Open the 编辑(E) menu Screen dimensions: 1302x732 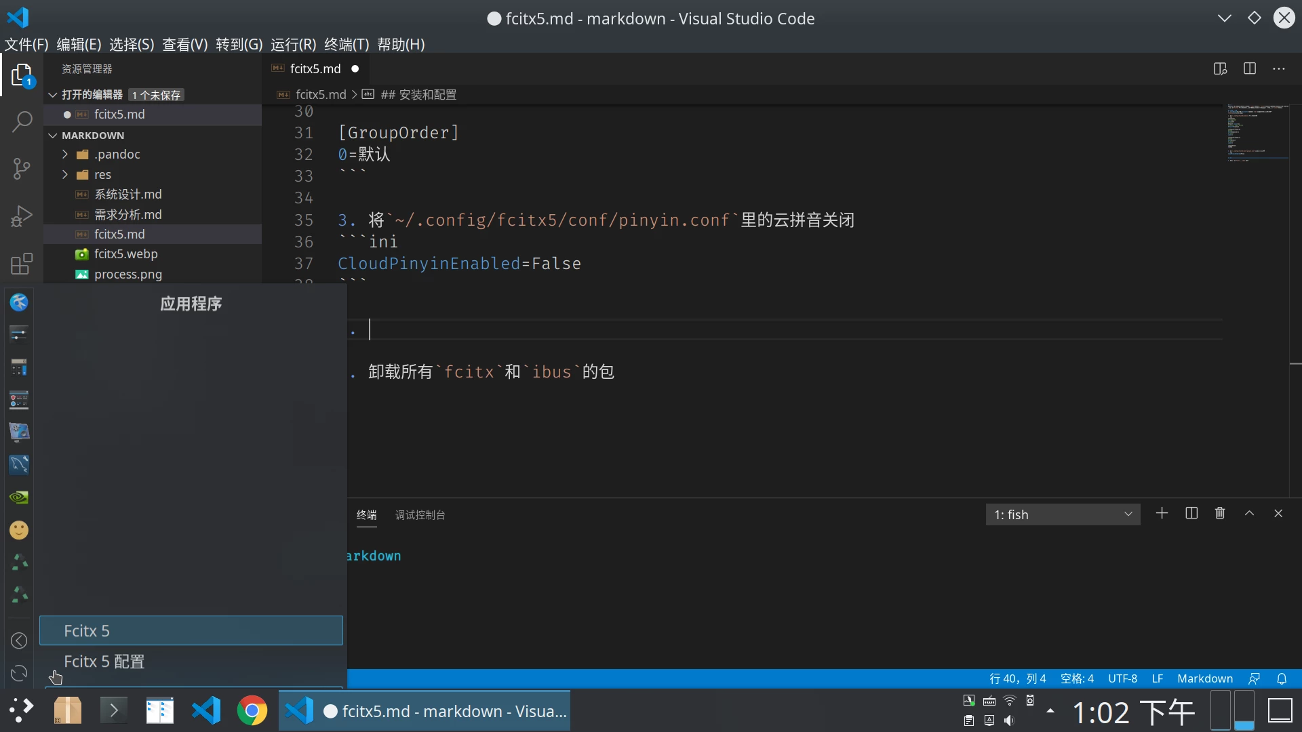pyautogui.click(x=79, y=44)
